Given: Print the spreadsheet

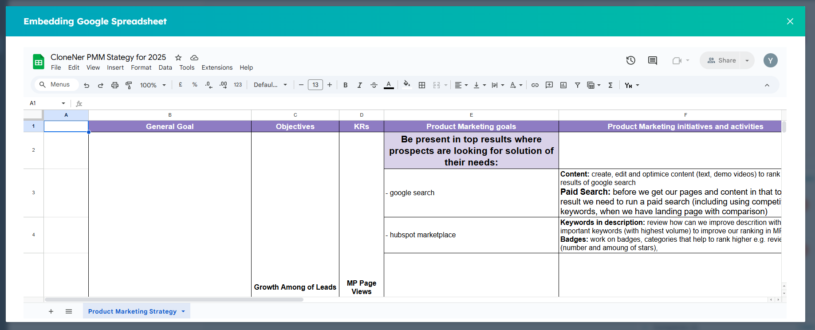Looking at the screenshot, I should click(115, 85).
